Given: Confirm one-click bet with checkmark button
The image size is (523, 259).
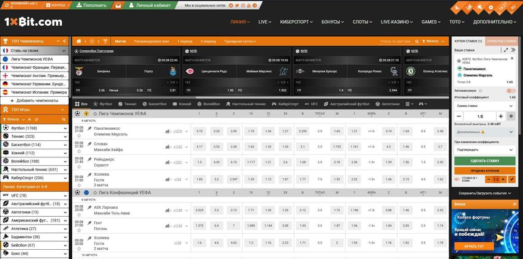Looking at the screenshot, I should point(512,179).
